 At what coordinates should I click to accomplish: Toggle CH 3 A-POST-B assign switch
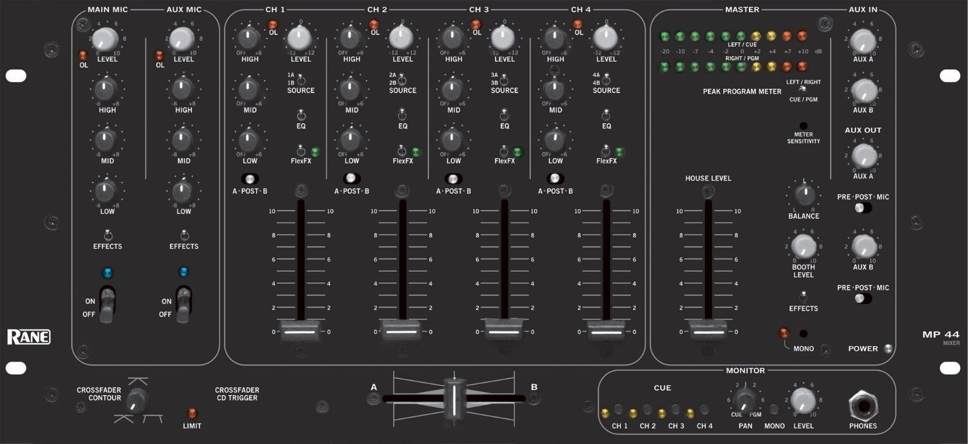point(454,179)
